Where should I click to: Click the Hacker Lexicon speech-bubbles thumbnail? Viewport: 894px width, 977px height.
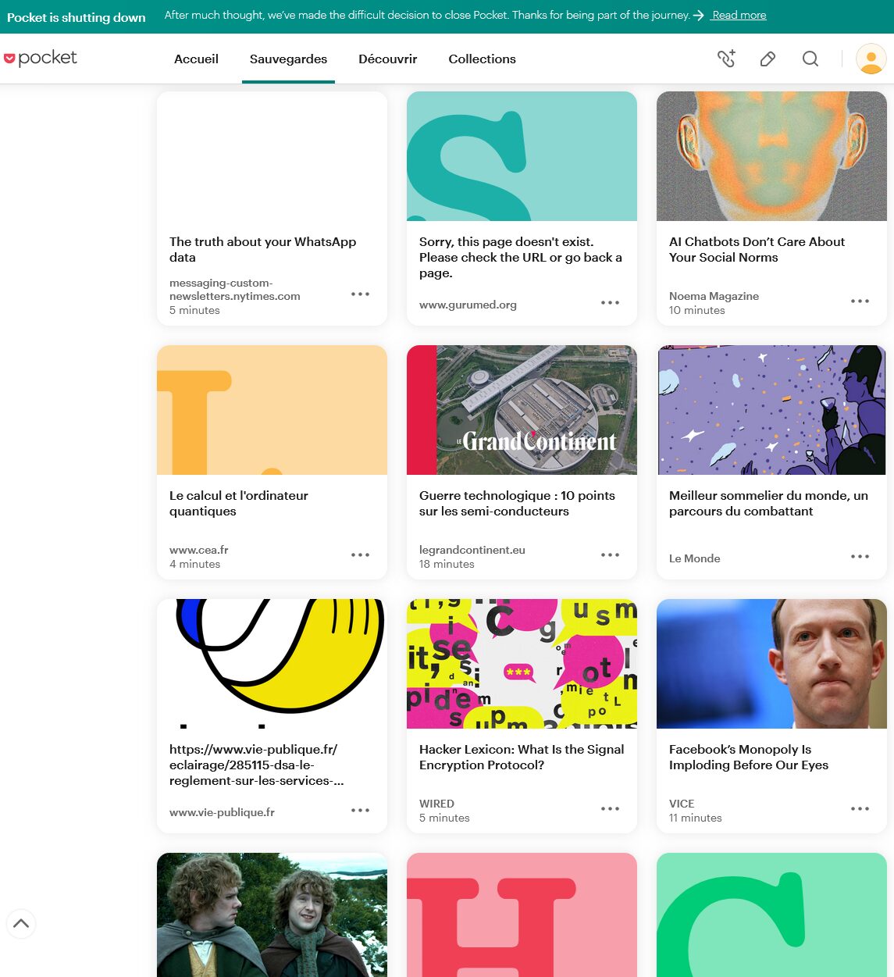click(522, 664)
